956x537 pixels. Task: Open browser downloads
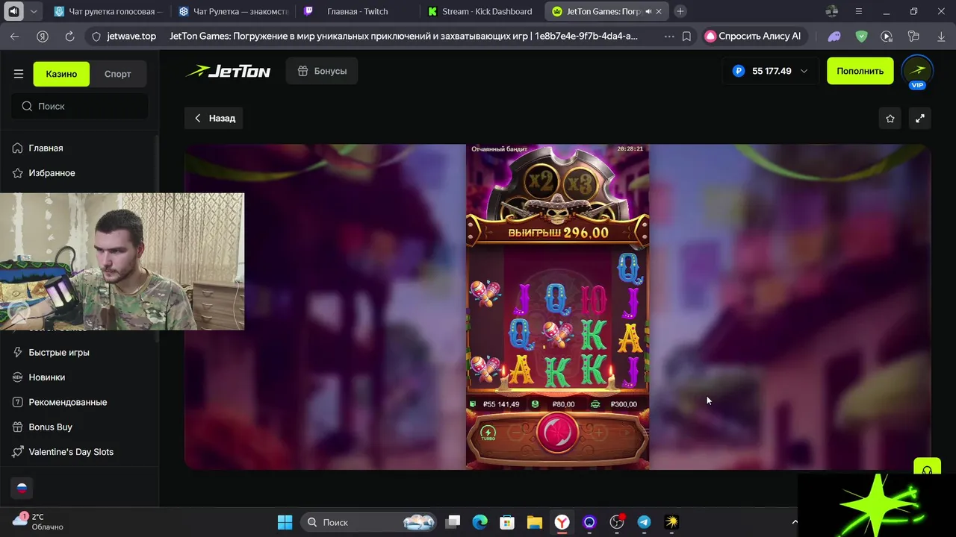940,36
